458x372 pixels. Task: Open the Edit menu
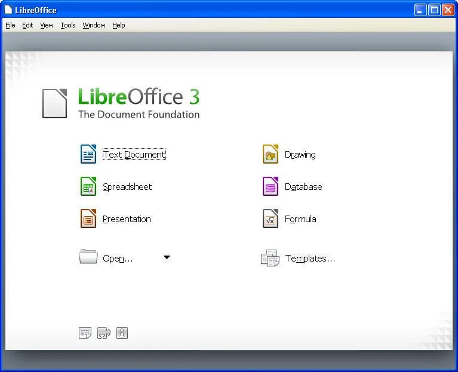tap(27, 25)
